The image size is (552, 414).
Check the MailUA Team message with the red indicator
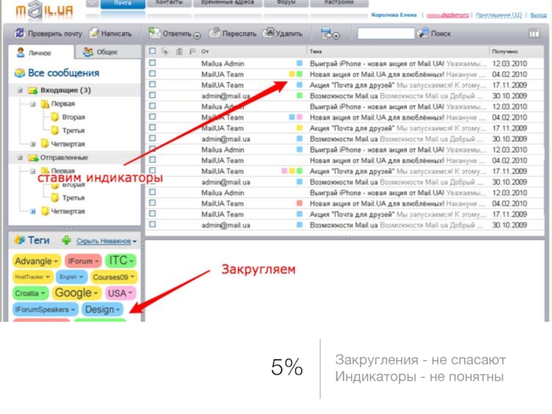pos(152,203)
